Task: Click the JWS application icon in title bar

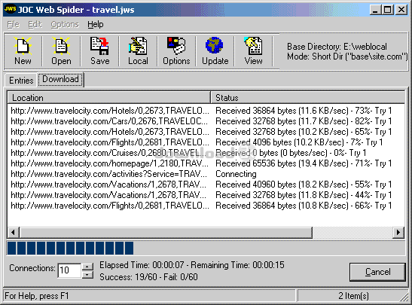Action: (11, 10)
